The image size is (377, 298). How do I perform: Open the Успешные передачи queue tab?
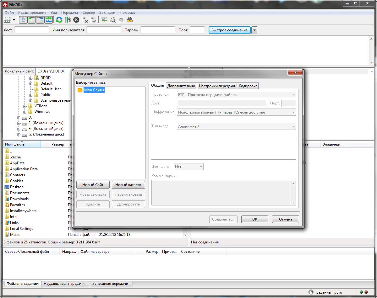pyautogui.click(x=112, y=284)
